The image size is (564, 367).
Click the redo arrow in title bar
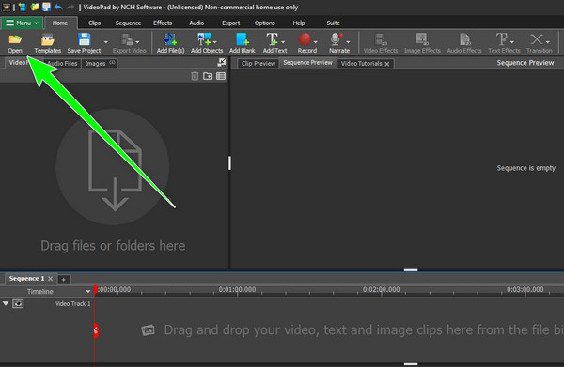click(70, 7)
